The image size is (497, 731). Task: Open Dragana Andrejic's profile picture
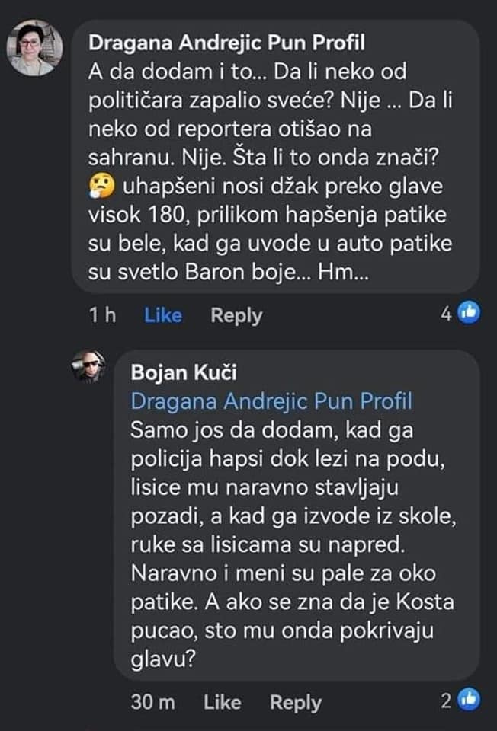[34, 48]
